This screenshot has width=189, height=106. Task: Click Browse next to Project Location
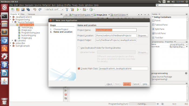click(143, 36)
